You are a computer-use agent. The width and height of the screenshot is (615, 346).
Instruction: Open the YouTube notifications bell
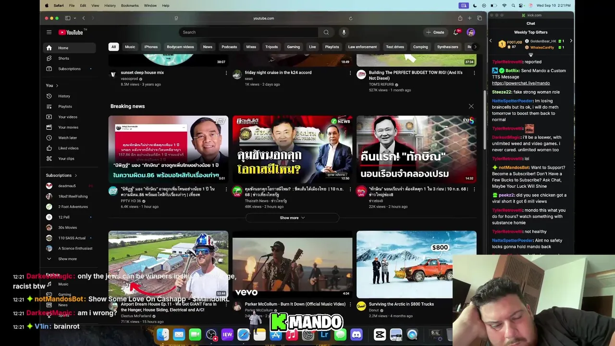[x=456, y=32]
